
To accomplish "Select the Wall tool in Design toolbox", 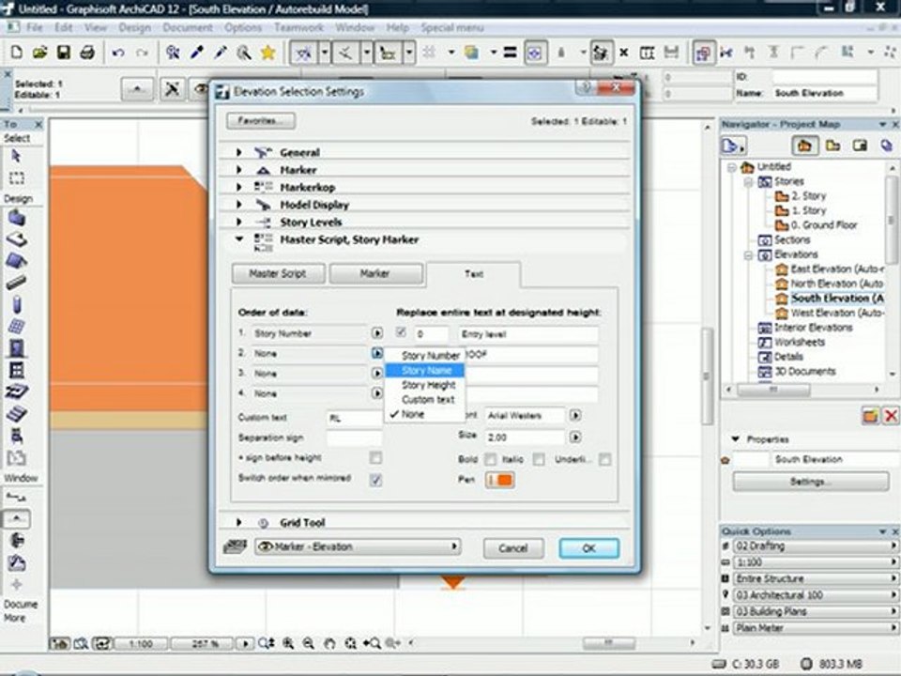I will [16, 218].
